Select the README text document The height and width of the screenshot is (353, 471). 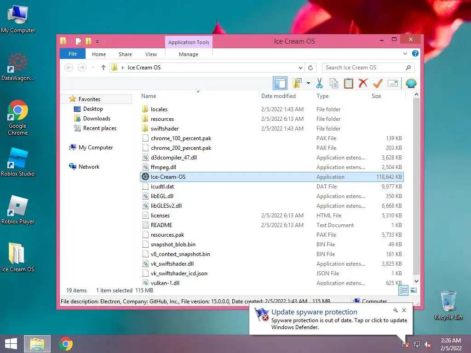[272, 225]
